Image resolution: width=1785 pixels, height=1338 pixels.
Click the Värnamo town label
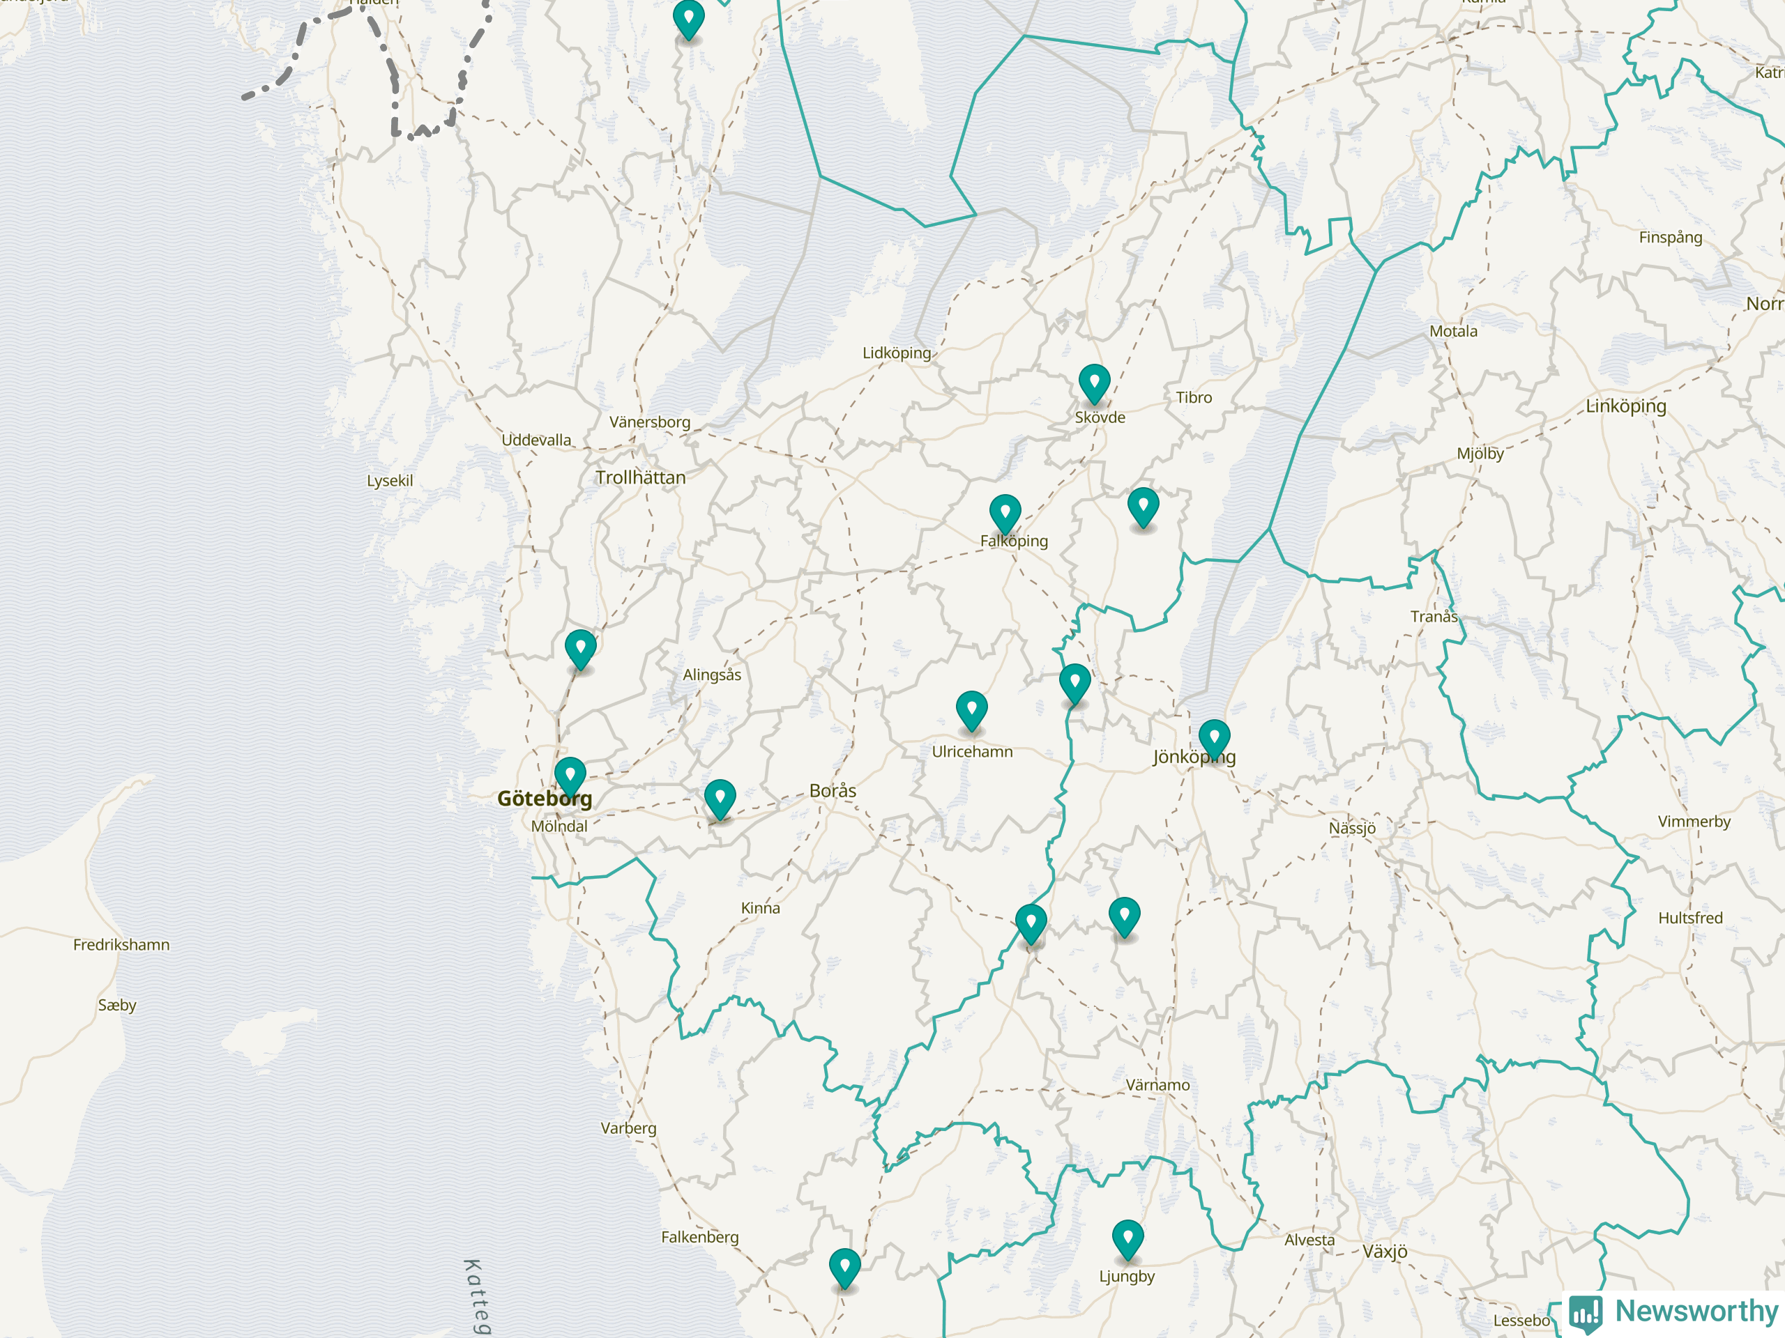pyautogui.click(x=1157, y=1086)
